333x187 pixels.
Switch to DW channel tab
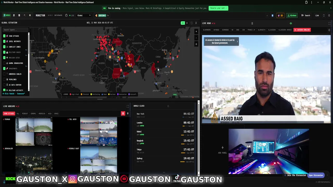232,30
